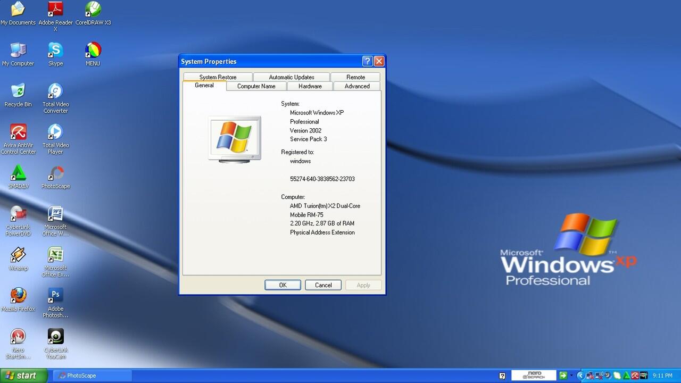Click the Microsoft Office Word shortcut

55,221
